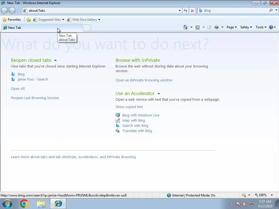Expand the Home button dropdown arrow
The image size is (279, 209).
pos(191,27)
